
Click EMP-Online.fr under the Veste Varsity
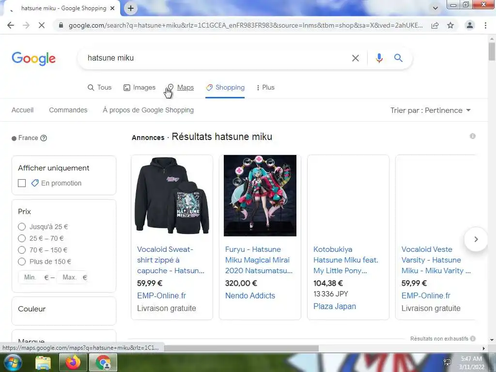[x=426, y=296]
